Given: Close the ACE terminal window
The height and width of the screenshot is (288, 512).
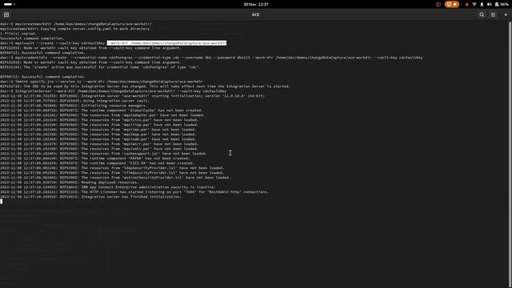Looking at the screenshot, I should (x=506, y=14).
